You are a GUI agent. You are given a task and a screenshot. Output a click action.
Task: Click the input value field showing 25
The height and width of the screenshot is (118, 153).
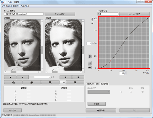pos(122,74)
